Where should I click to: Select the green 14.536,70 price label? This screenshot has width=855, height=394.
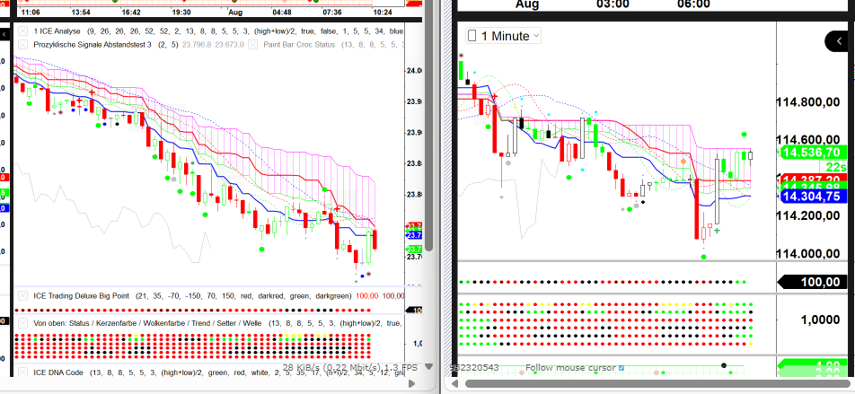(810, 152)
